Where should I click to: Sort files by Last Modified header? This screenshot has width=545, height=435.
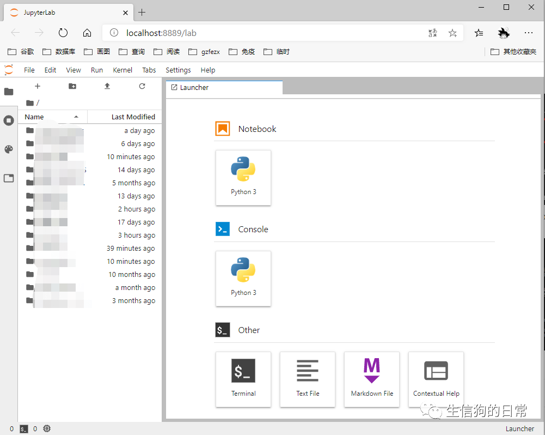tap(125, 117)
